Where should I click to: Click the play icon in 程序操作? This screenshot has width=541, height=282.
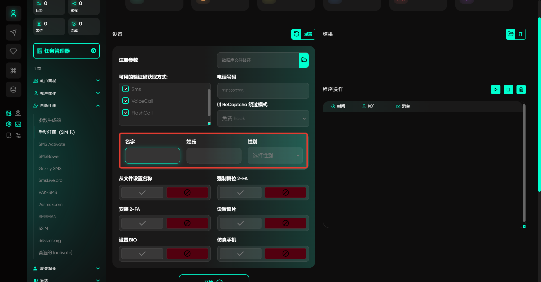click(496, 89)
